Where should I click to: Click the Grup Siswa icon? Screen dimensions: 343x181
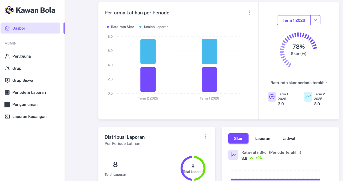7,80
